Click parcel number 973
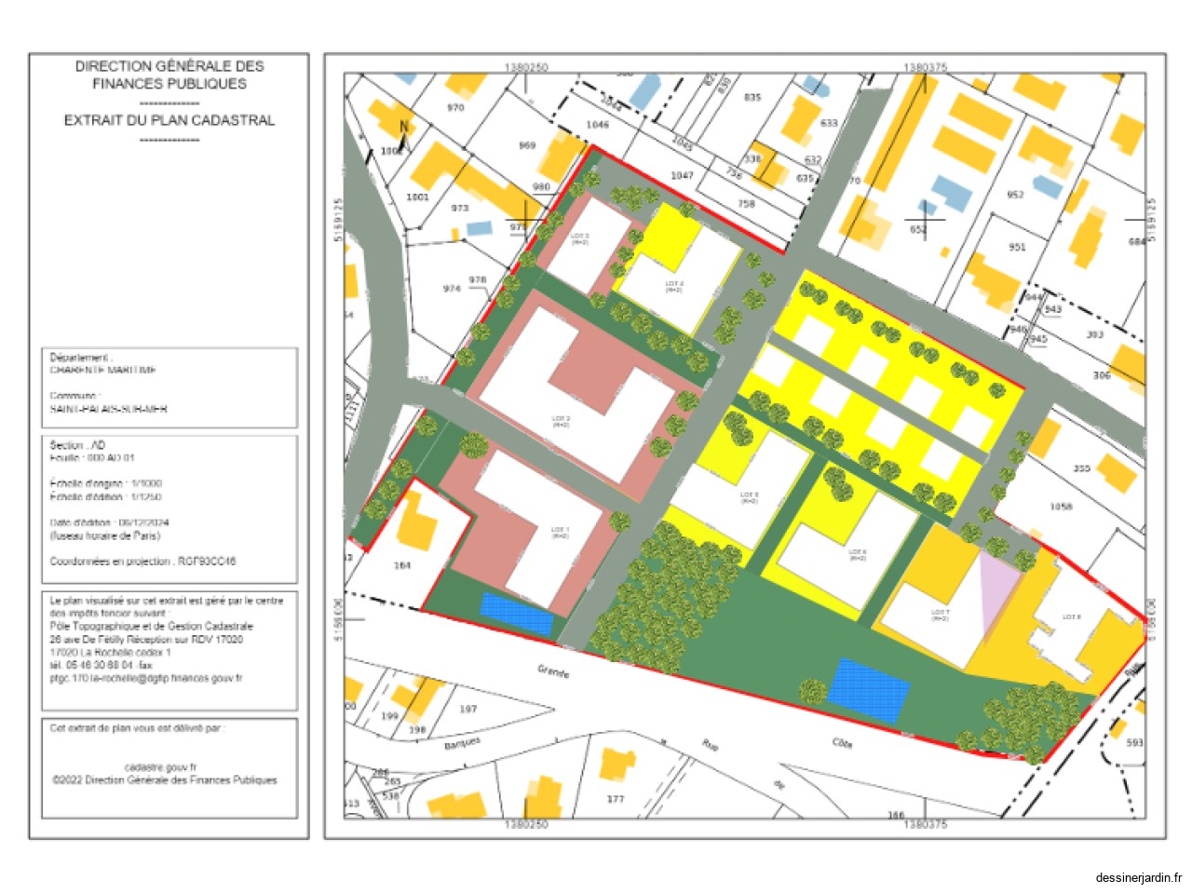The image size is (1192, 894). click(460, 208)
